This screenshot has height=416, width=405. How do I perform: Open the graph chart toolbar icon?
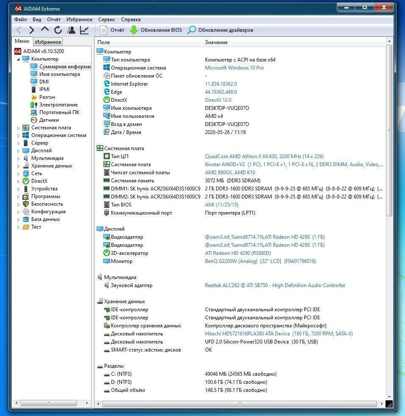pyautogui.click(x=84, y=30)
